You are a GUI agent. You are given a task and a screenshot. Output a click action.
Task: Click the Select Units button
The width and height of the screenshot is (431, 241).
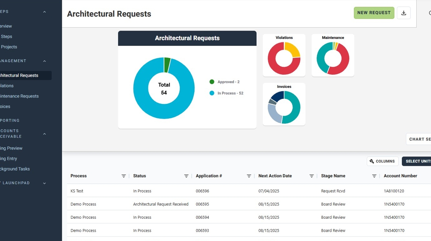417,162
